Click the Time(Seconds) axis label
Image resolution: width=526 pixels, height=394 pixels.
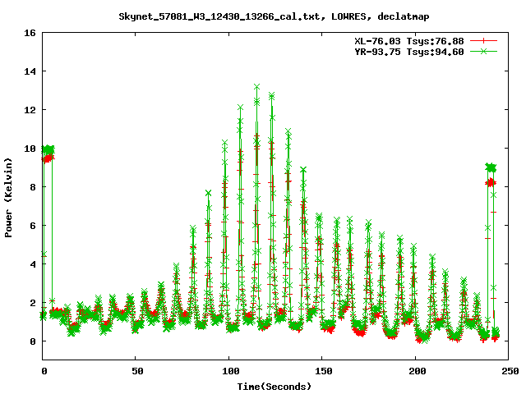pos(275,387)
